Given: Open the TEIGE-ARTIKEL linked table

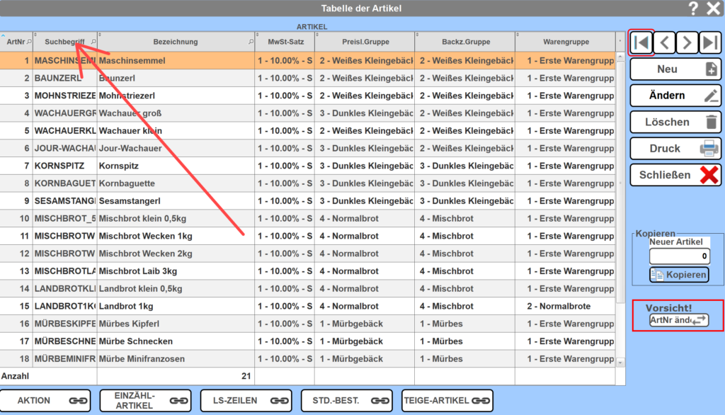Looking at the screenshot, I should tap(447, 400).
